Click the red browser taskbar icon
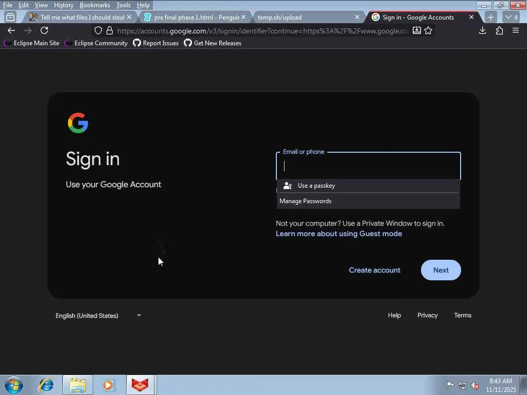Screen dimensions: 527x395 pyautogui.click(x=140, y=385)
